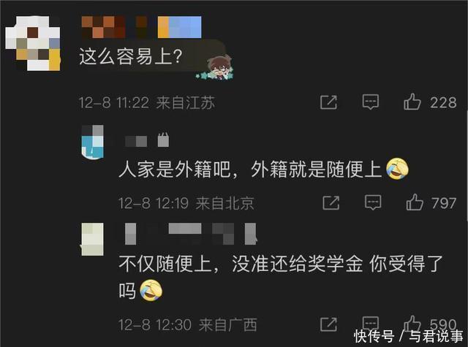Share the 北京 reply posted at 12:19

[x=331, y=202]
